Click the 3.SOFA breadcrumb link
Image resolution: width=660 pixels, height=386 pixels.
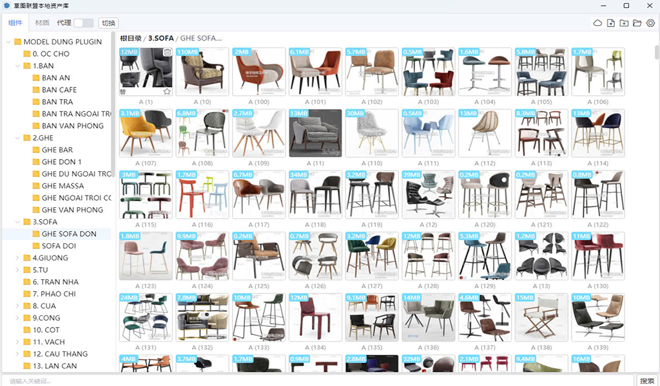click(161, 38)
